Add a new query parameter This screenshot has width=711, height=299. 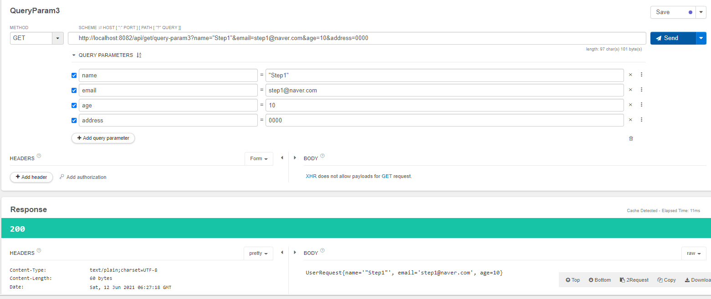point(103,138)
